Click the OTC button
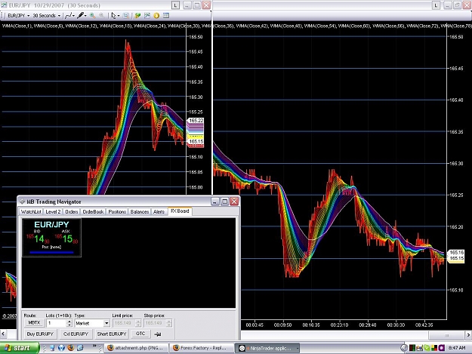 coord(140,334)
